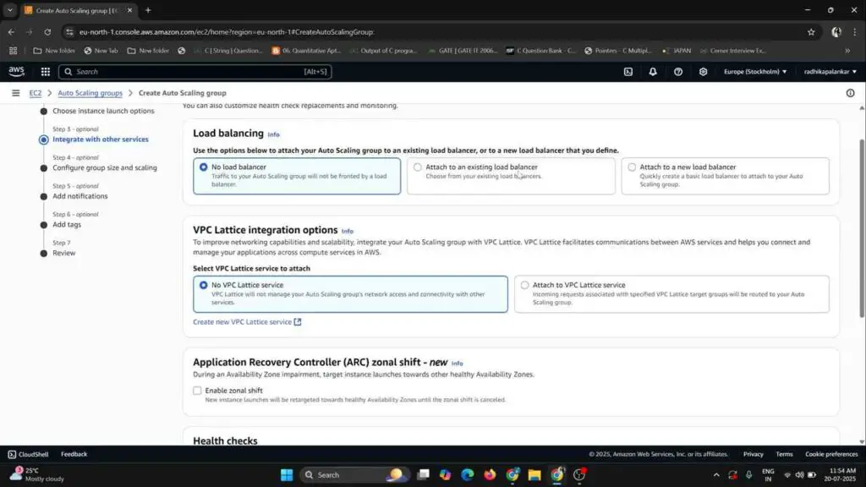Image resolution: width=866 pixels, height=487 pixels.
Task: Open the radhikapalankar account dropdown
Action: coord(830,72)
